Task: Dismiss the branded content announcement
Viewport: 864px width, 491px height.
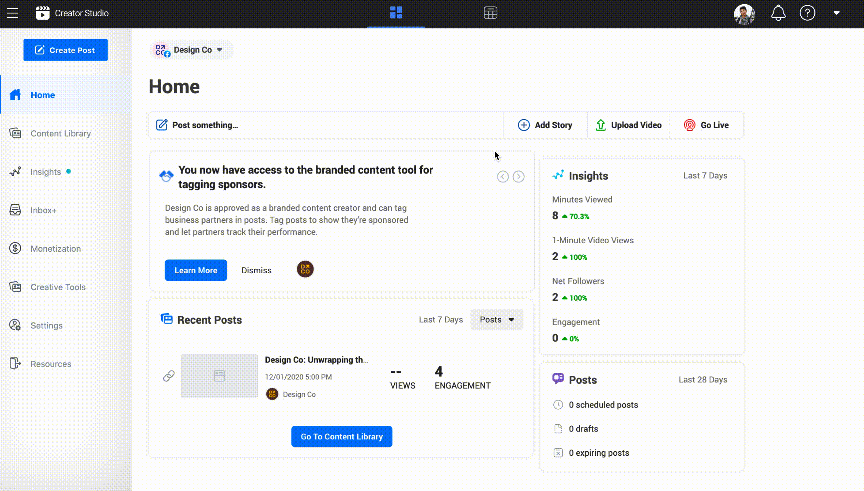Action: [256, 270]
